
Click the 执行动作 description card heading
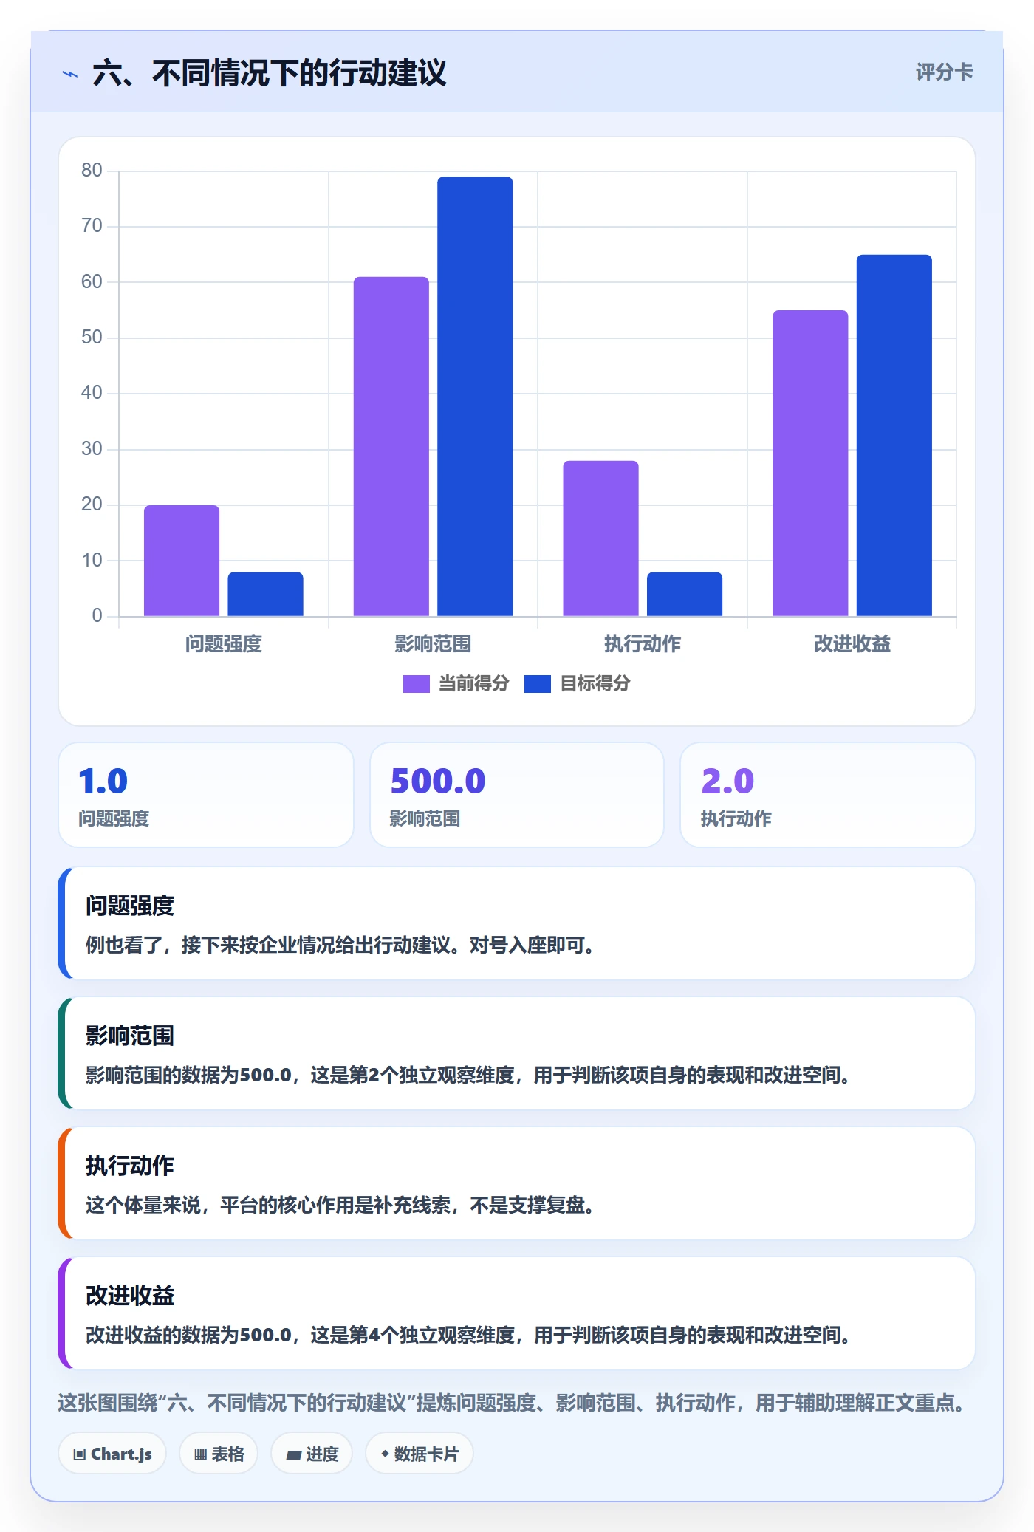tap(130, 1166)
